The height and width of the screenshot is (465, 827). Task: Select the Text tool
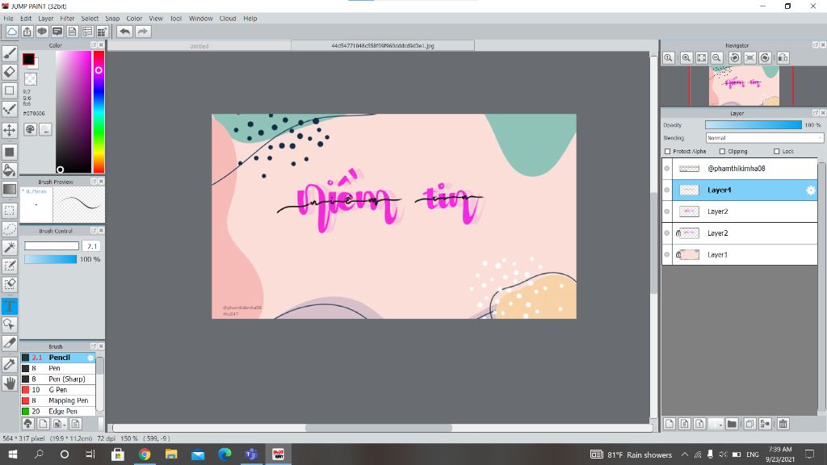(x=10, y=306)
